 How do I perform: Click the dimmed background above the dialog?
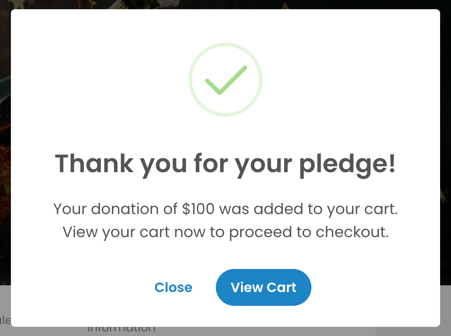[x=225, y=4]
